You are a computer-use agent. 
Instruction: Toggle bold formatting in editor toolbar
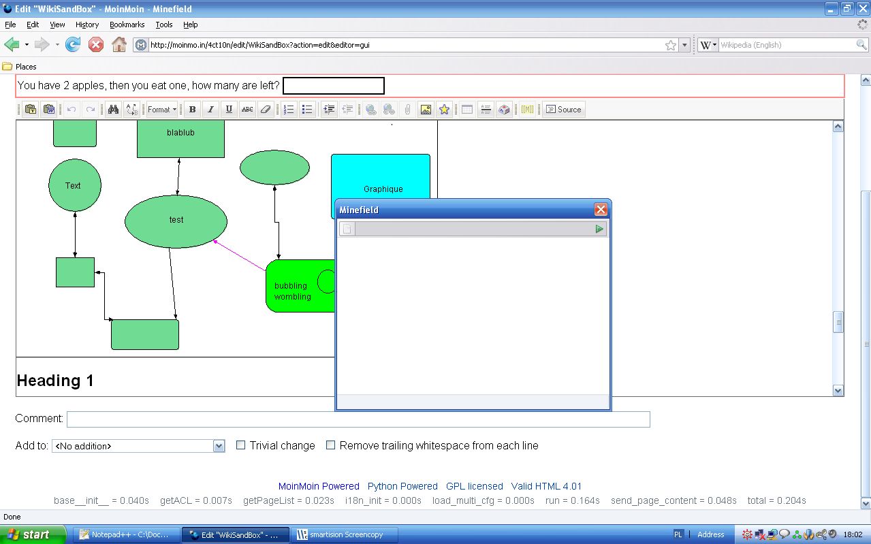pyautogui.click(x=193, y=110)
